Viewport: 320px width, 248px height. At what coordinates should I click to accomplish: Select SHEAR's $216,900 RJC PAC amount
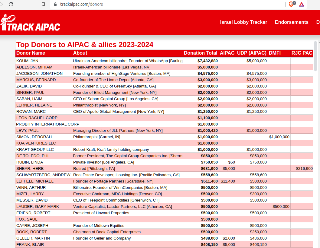[x=304, y=168]
